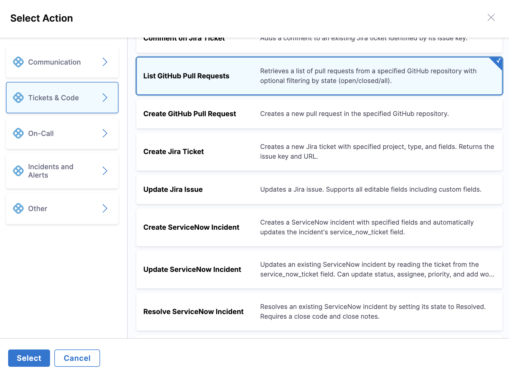
Task: Choose the Resolve ServiceNow Incident action
Action: tap(319, 312)
